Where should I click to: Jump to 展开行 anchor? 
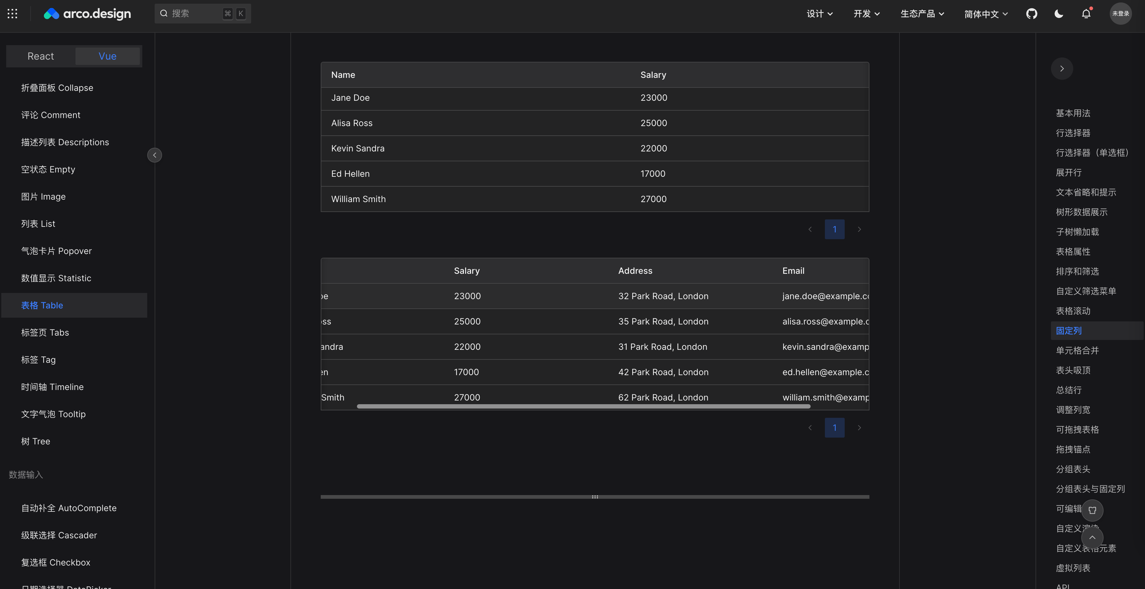[1069, 172]
